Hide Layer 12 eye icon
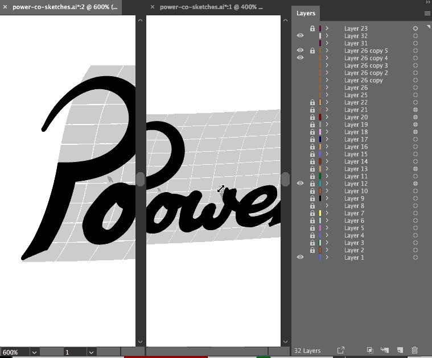The height and width of the screenshot is (358, 432). (301, 183)
